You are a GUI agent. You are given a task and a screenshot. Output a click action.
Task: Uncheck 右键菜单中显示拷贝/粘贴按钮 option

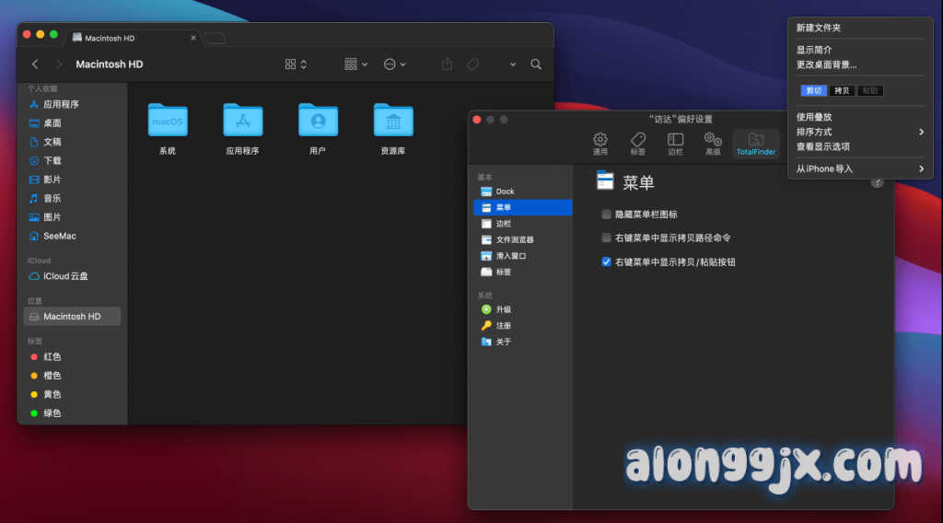(x=606, y=262)
